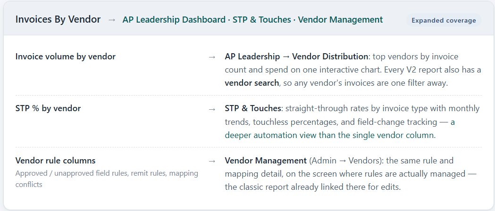Click the Expanded coverage badge
Image resolution: width=495 pixels, height=211 pixels.
pyautogui.click(x=444, y=20)
